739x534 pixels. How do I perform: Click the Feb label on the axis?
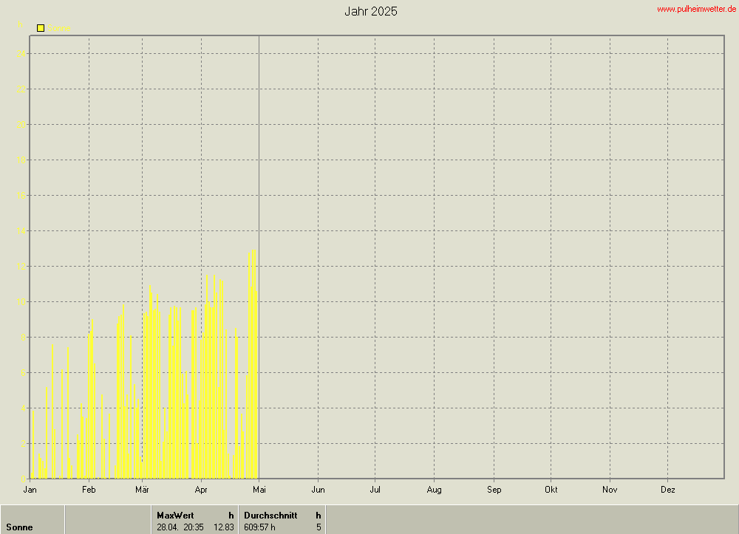point(89,490)
